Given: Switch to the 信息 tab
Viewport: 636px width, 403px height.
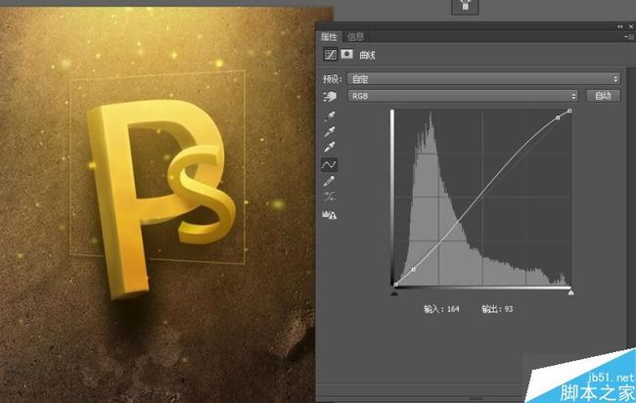Looking at the screenshot, I should (356, 37).
